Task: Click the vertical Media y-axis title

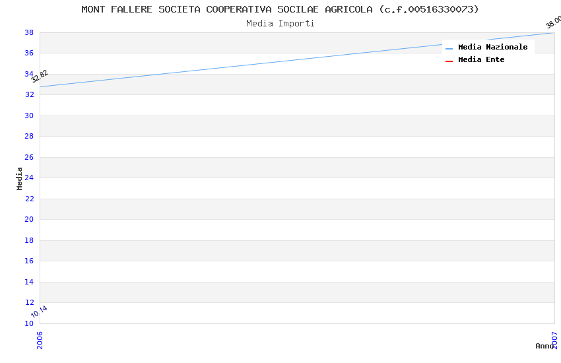Action: pos(20,178)
